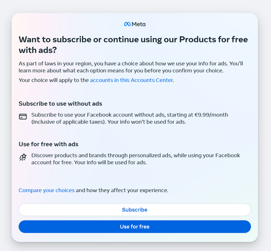Open the Compare your choices link

(x=47, y=190)
